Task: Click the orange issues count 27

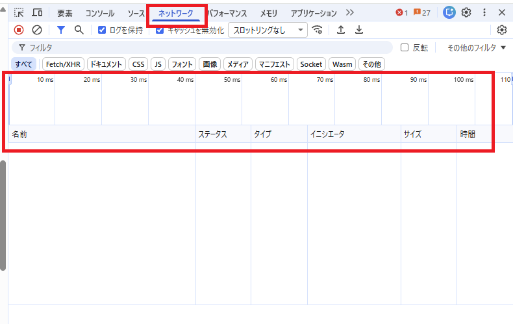Action: pyautogui.click(x=422, y=13)
